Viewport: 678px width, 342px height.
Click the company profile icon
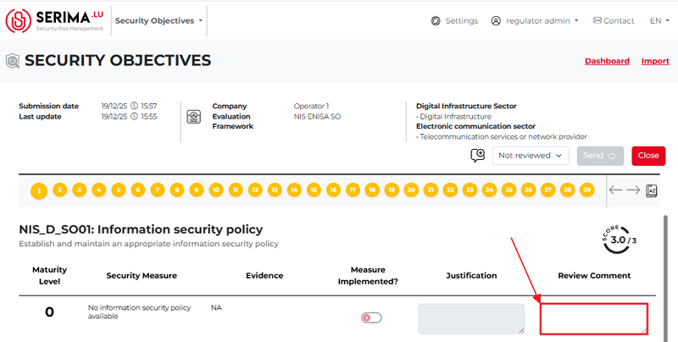[x=194, y=117]
